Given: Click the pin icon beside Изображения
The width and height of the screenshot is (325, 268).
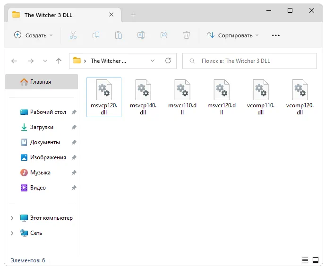Looking at the screenshot, I should [x=74, y=157].
